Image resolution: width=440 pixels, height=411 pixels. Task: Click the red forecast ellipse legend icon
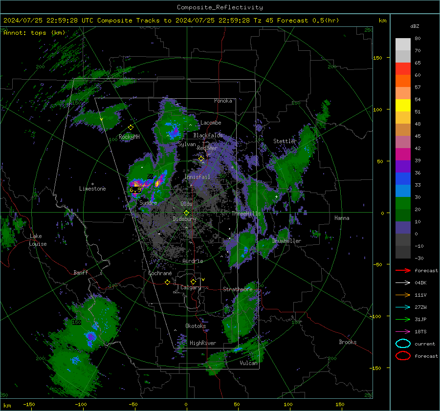pos(403,356)
